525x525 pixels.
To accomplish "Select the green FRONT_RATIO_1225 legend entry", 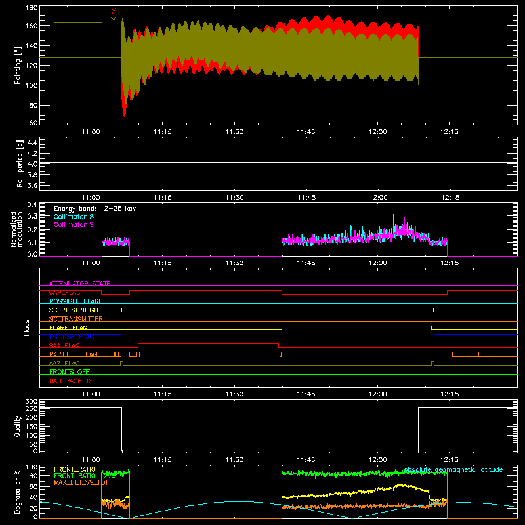I will tap(85, 476).
